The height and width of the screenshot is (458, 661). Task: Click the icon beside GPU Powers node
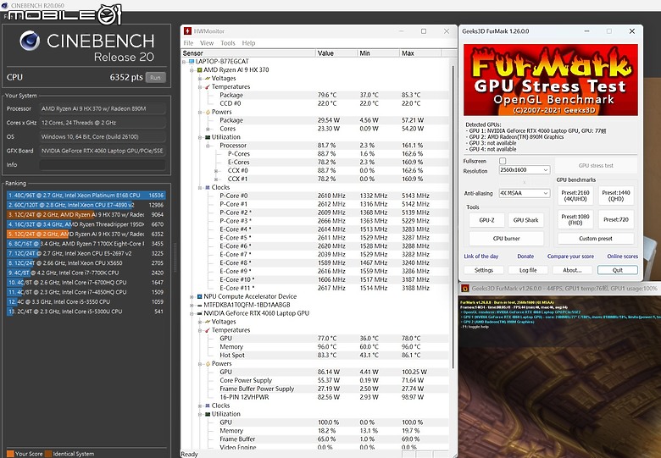tap(208, 364)
